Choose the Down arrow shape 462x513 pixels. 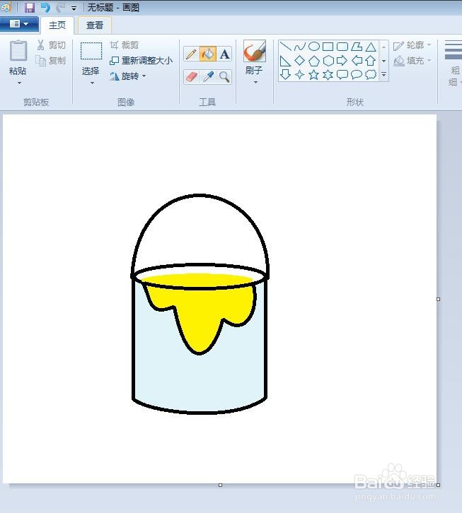(285, 74)
